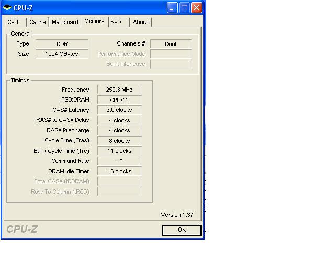
Task: Click the FSB:DRAM label
Action: (x=75, y=99)
